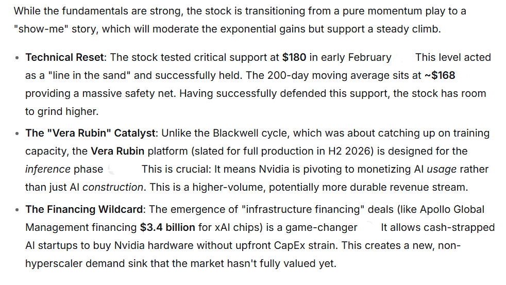Click the citation marker after "game-changer"

369,227
